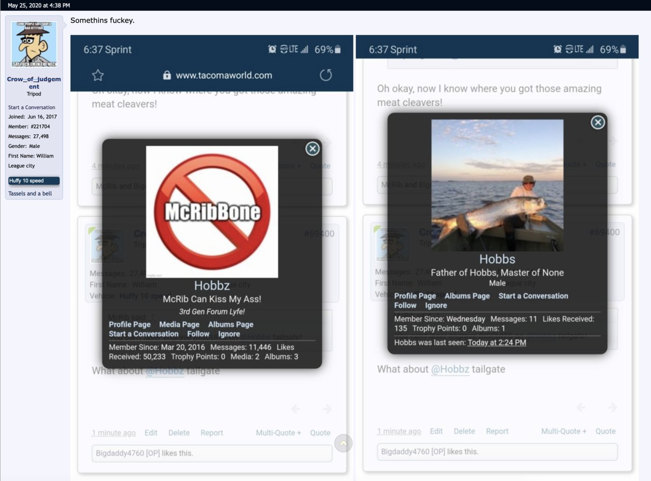Open the fish photo avatar of Hobbs
This screenshot has width=651, height=481.
pyautogui.click(x=497, y=185)
